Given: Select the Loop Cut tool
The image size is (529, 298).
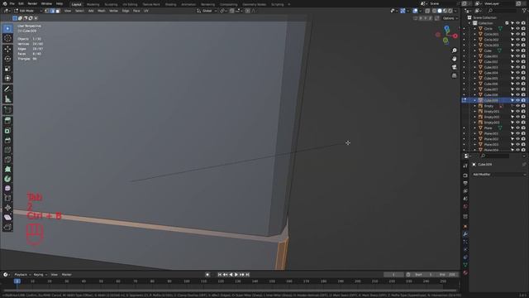Looking at the screenshot, I should (x=7, y=150).
